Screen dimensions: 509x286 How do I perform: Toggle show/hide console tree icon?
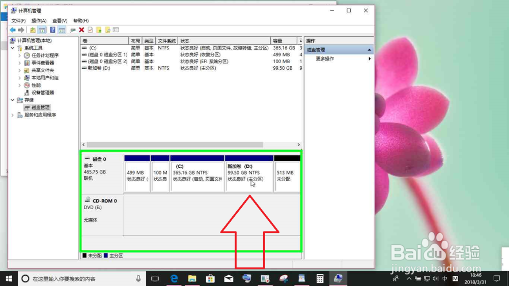(42, 30)
